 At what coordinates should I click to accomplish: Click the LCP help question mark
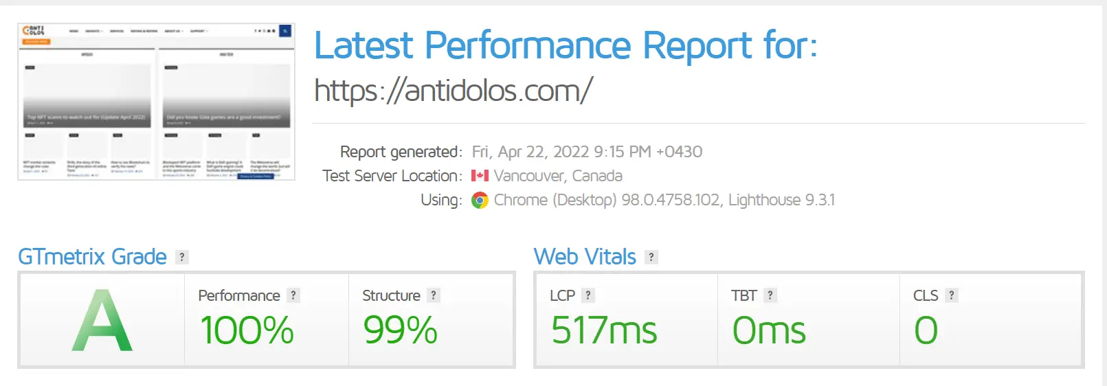(x=588, y=295)
